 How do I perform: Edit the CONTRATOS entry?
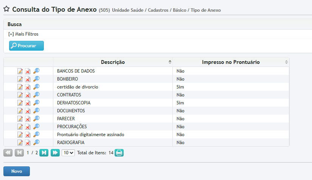20,95
